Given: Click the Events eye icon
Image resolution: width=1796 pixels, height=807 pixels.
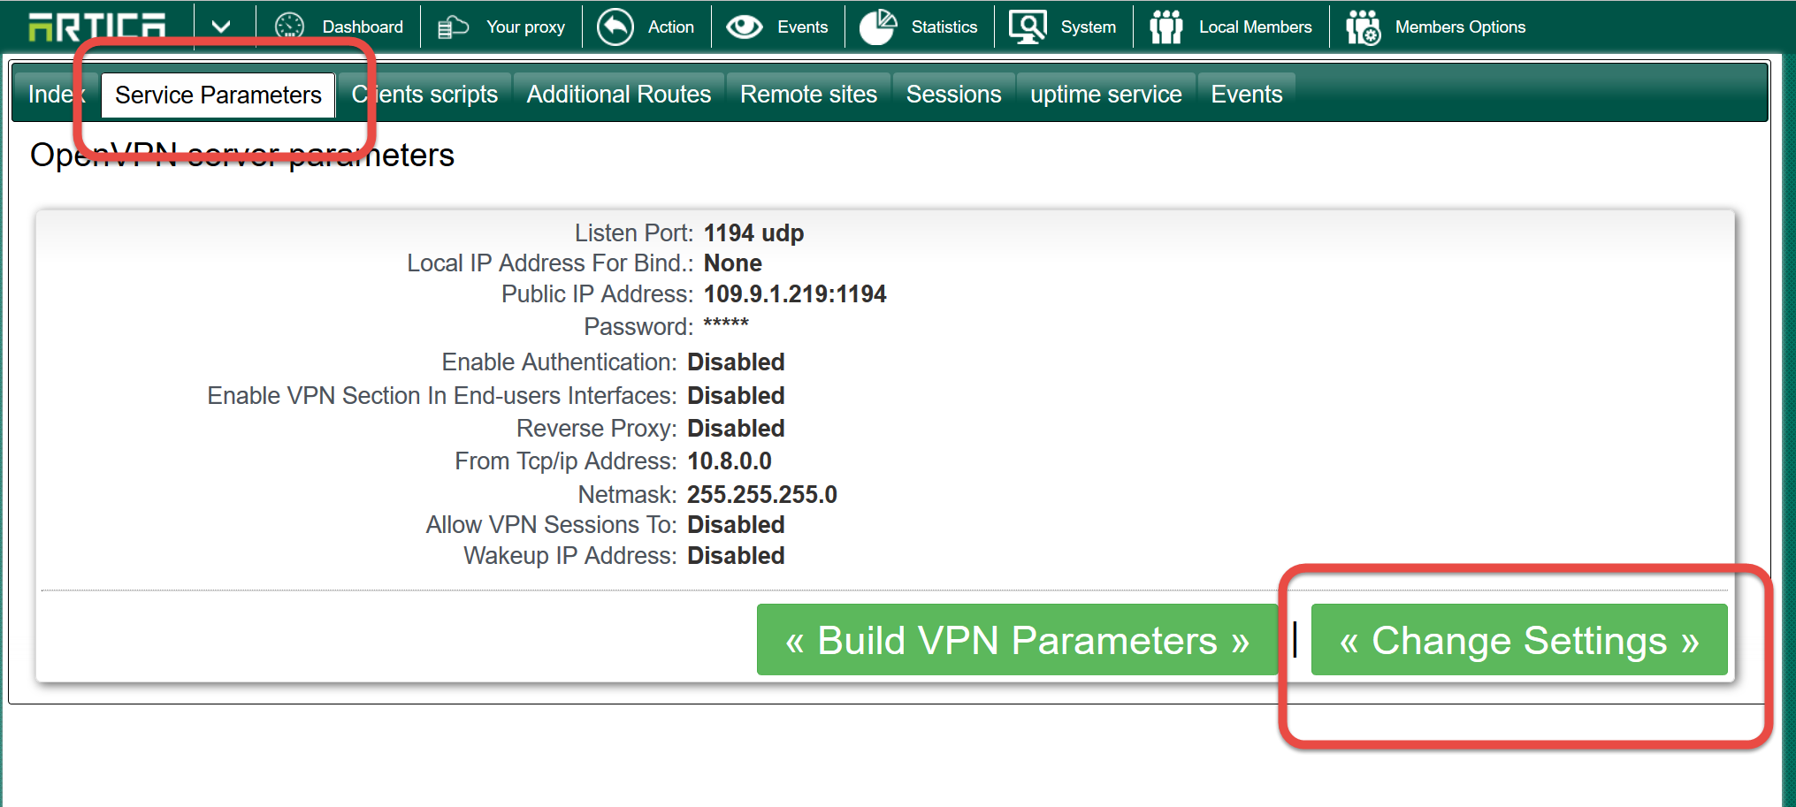Looking at the screenshot, I should pyautogui.click(x=745, y=27).
